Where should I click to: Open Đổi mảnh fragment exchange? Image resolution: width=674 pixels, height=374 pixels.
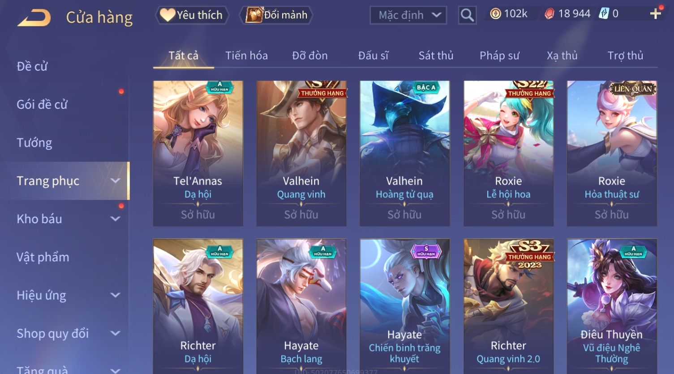[276, 15]
